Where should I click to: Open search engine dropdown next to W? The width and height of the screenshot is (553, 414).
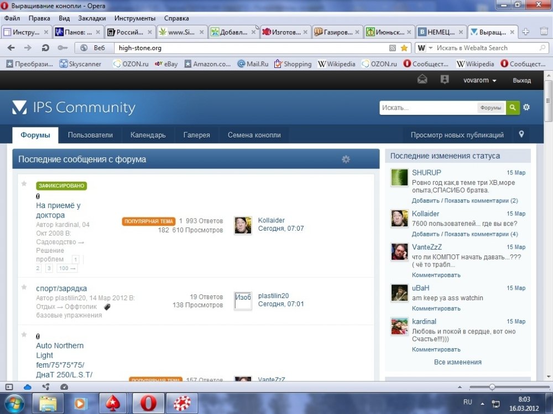pos(430,48)
